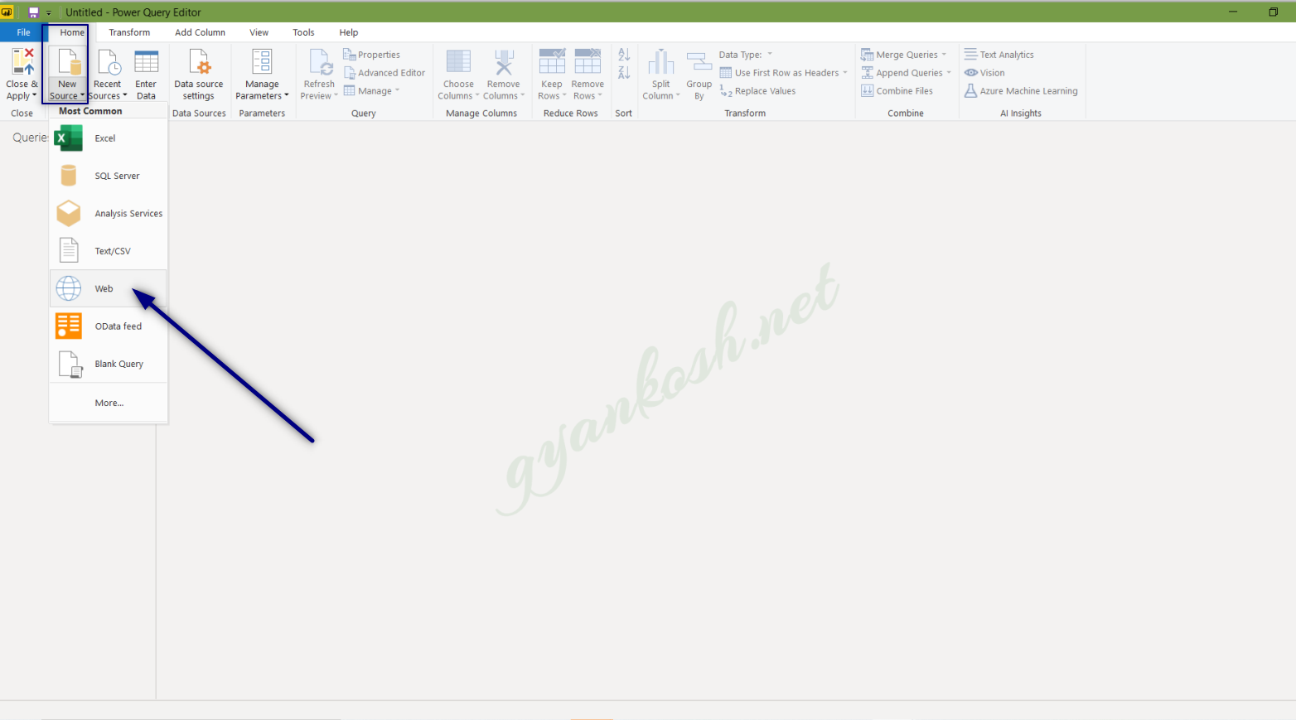Open the Help tab
This screenshot has height=720, width=1296.
tap(349, 32)
